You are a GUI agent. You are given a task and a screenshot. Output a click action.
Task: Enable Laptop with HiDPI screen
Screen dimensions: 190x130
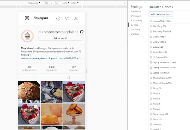pos(151,63)
